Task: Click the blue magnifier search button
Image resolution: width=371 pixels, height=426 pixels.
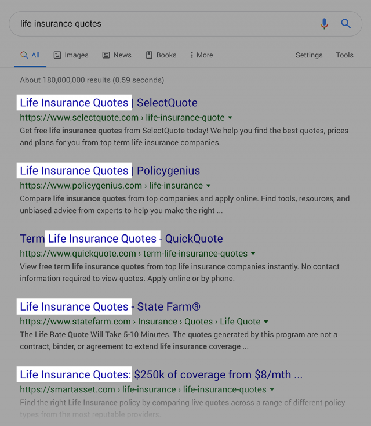Action: point(345,24)
